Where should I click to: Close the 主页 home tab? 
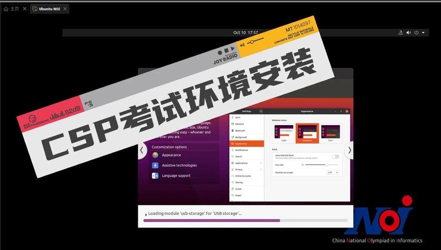(25, 9)
